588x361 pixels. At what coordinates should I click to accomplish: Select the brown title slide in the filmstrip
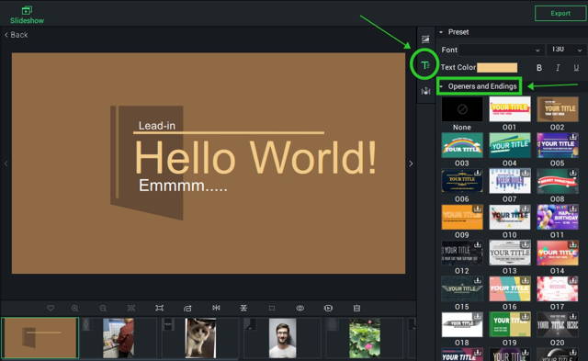[x=40, y=338]
